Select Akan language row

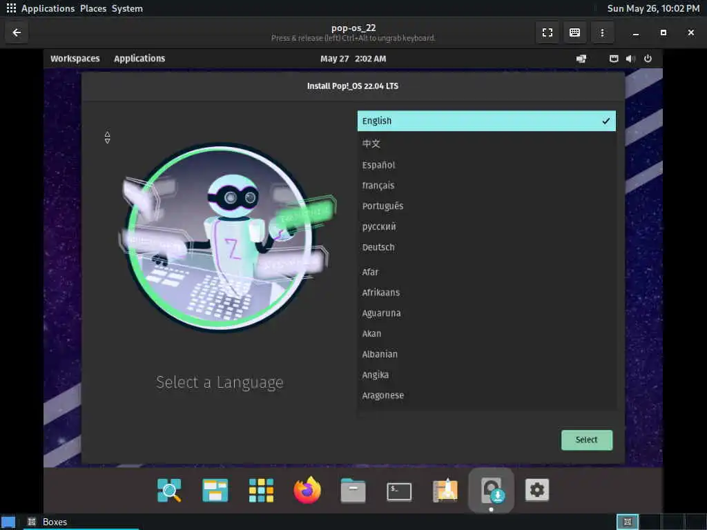coord(487,333)
